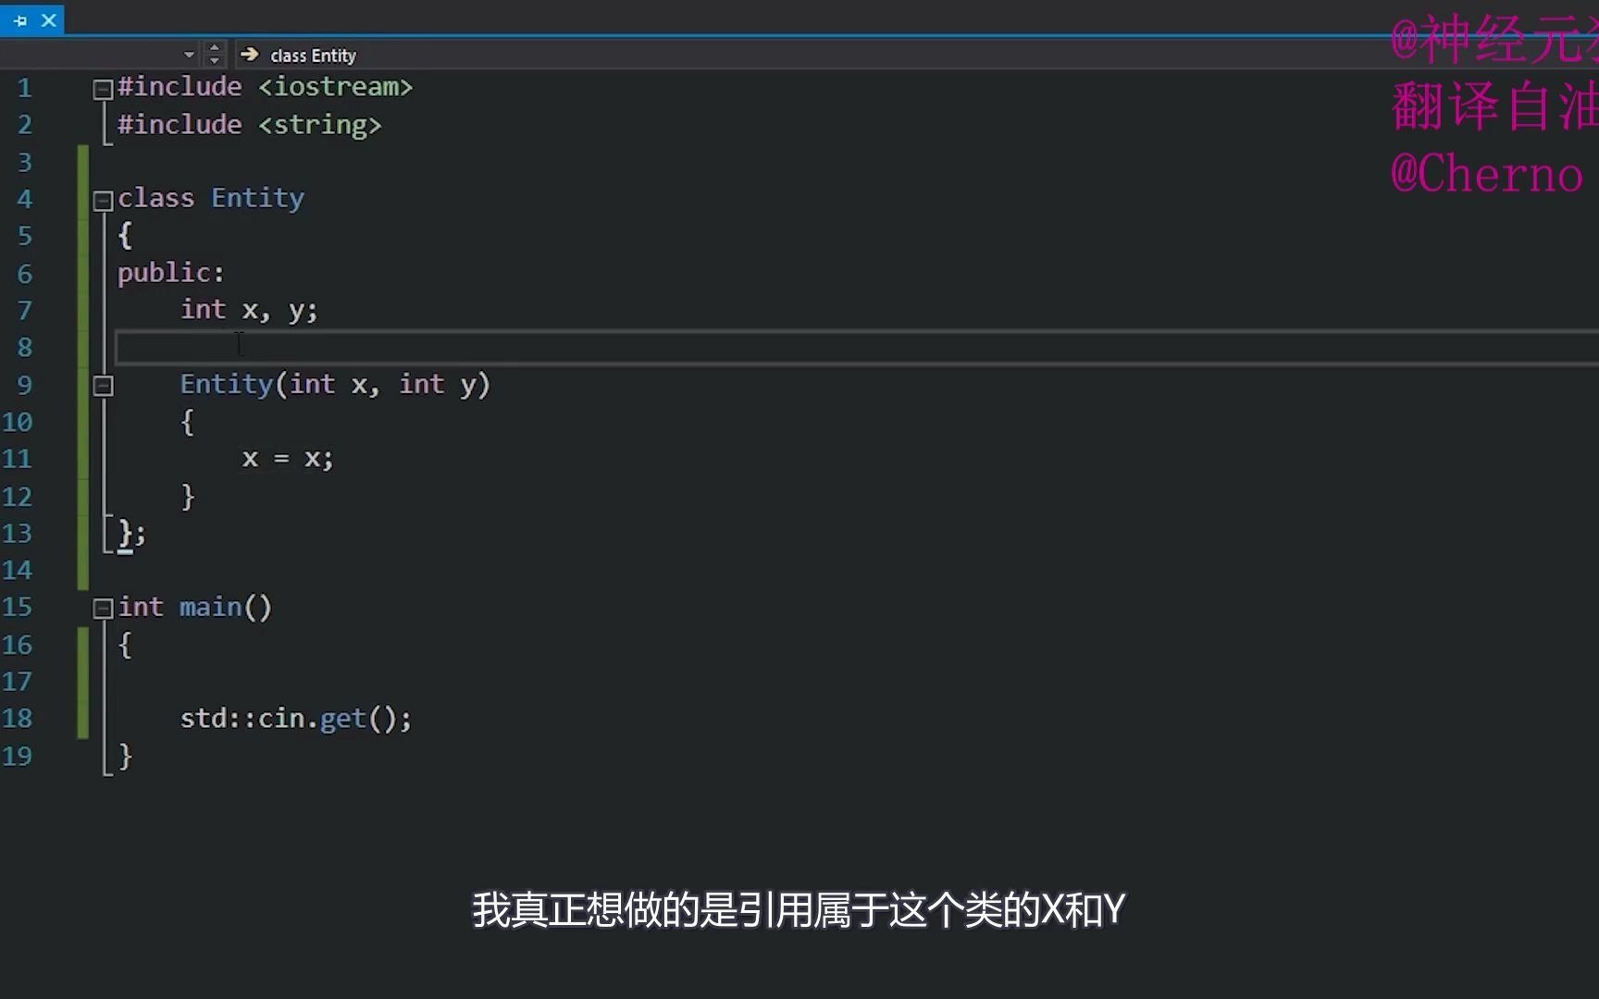Viewport: 1599px width, 999px height.
Task: Click the "x = x;" statement
Action: point(288,459)
